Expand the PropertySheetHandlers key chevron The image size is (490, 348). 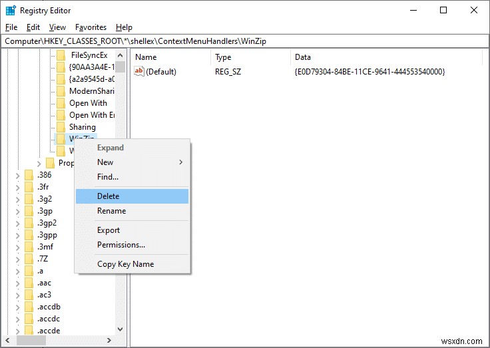(x=39, y=164)
